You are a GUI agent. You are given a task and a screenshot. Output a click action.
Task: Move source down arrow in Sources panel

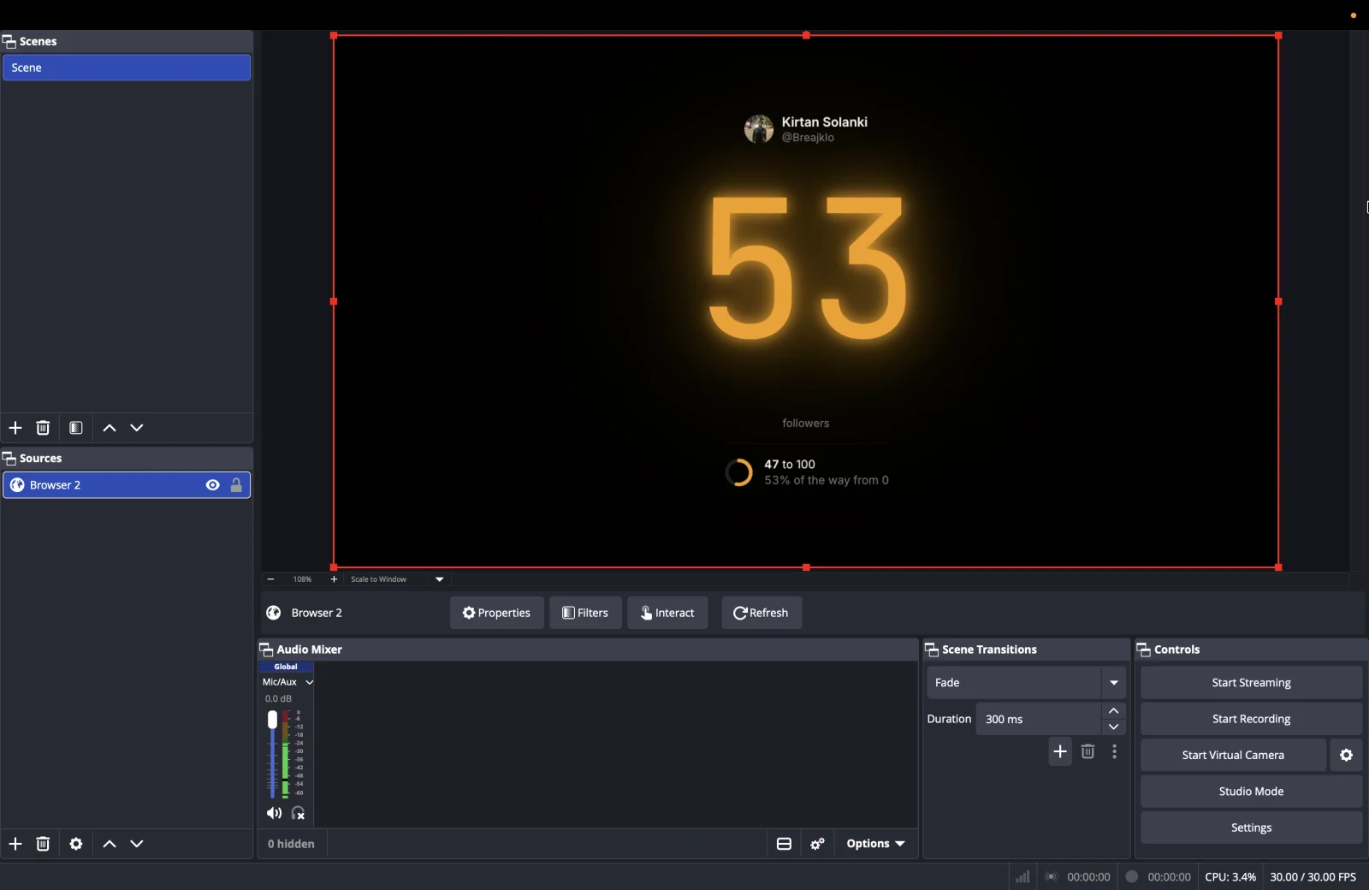(x=137, y=844)
